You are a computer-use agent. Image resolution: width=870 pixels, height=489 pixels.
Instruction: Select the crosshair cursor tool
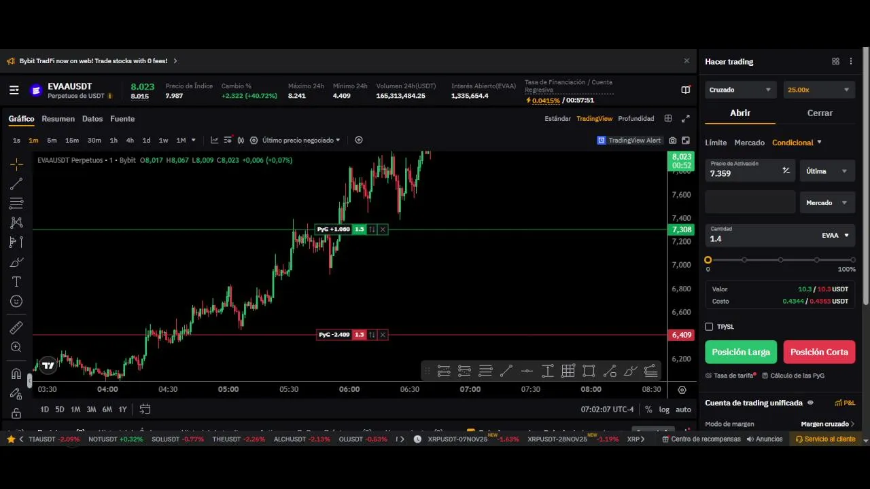16,164
